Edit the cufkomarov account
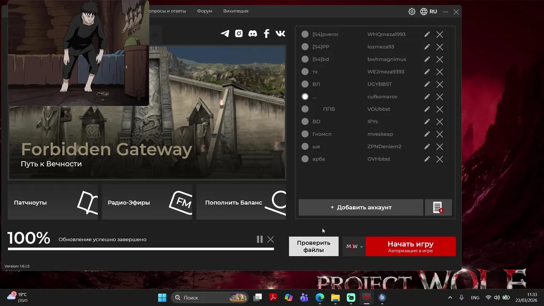Image resolution: width=544 pixels, height=306 pixels. [427, 96]
